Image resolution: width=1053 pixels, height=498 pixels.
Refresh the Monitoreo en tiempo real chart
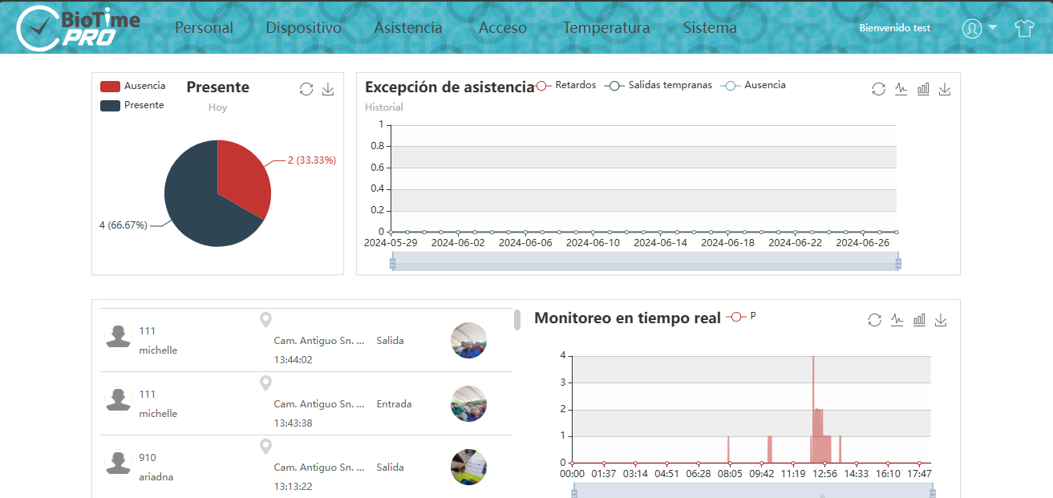click(x=875, y=319)
